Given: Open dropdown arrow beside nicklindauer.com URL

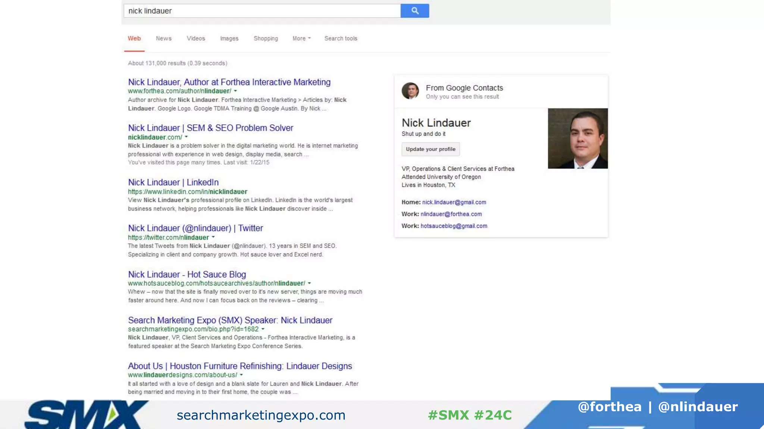Looking at the screenshot, I should [x=187, y=137].
